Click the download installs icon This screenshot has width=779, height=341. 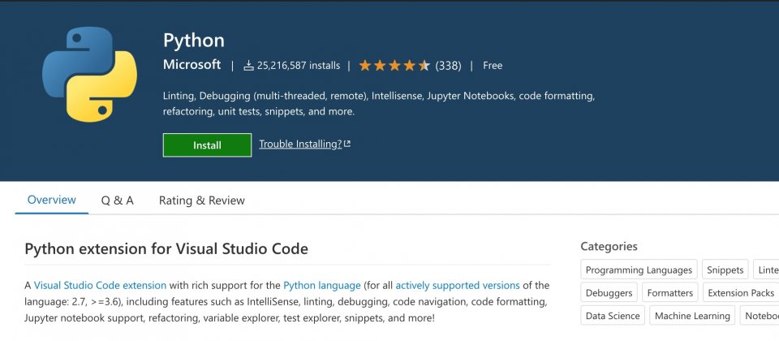(249, 66)
